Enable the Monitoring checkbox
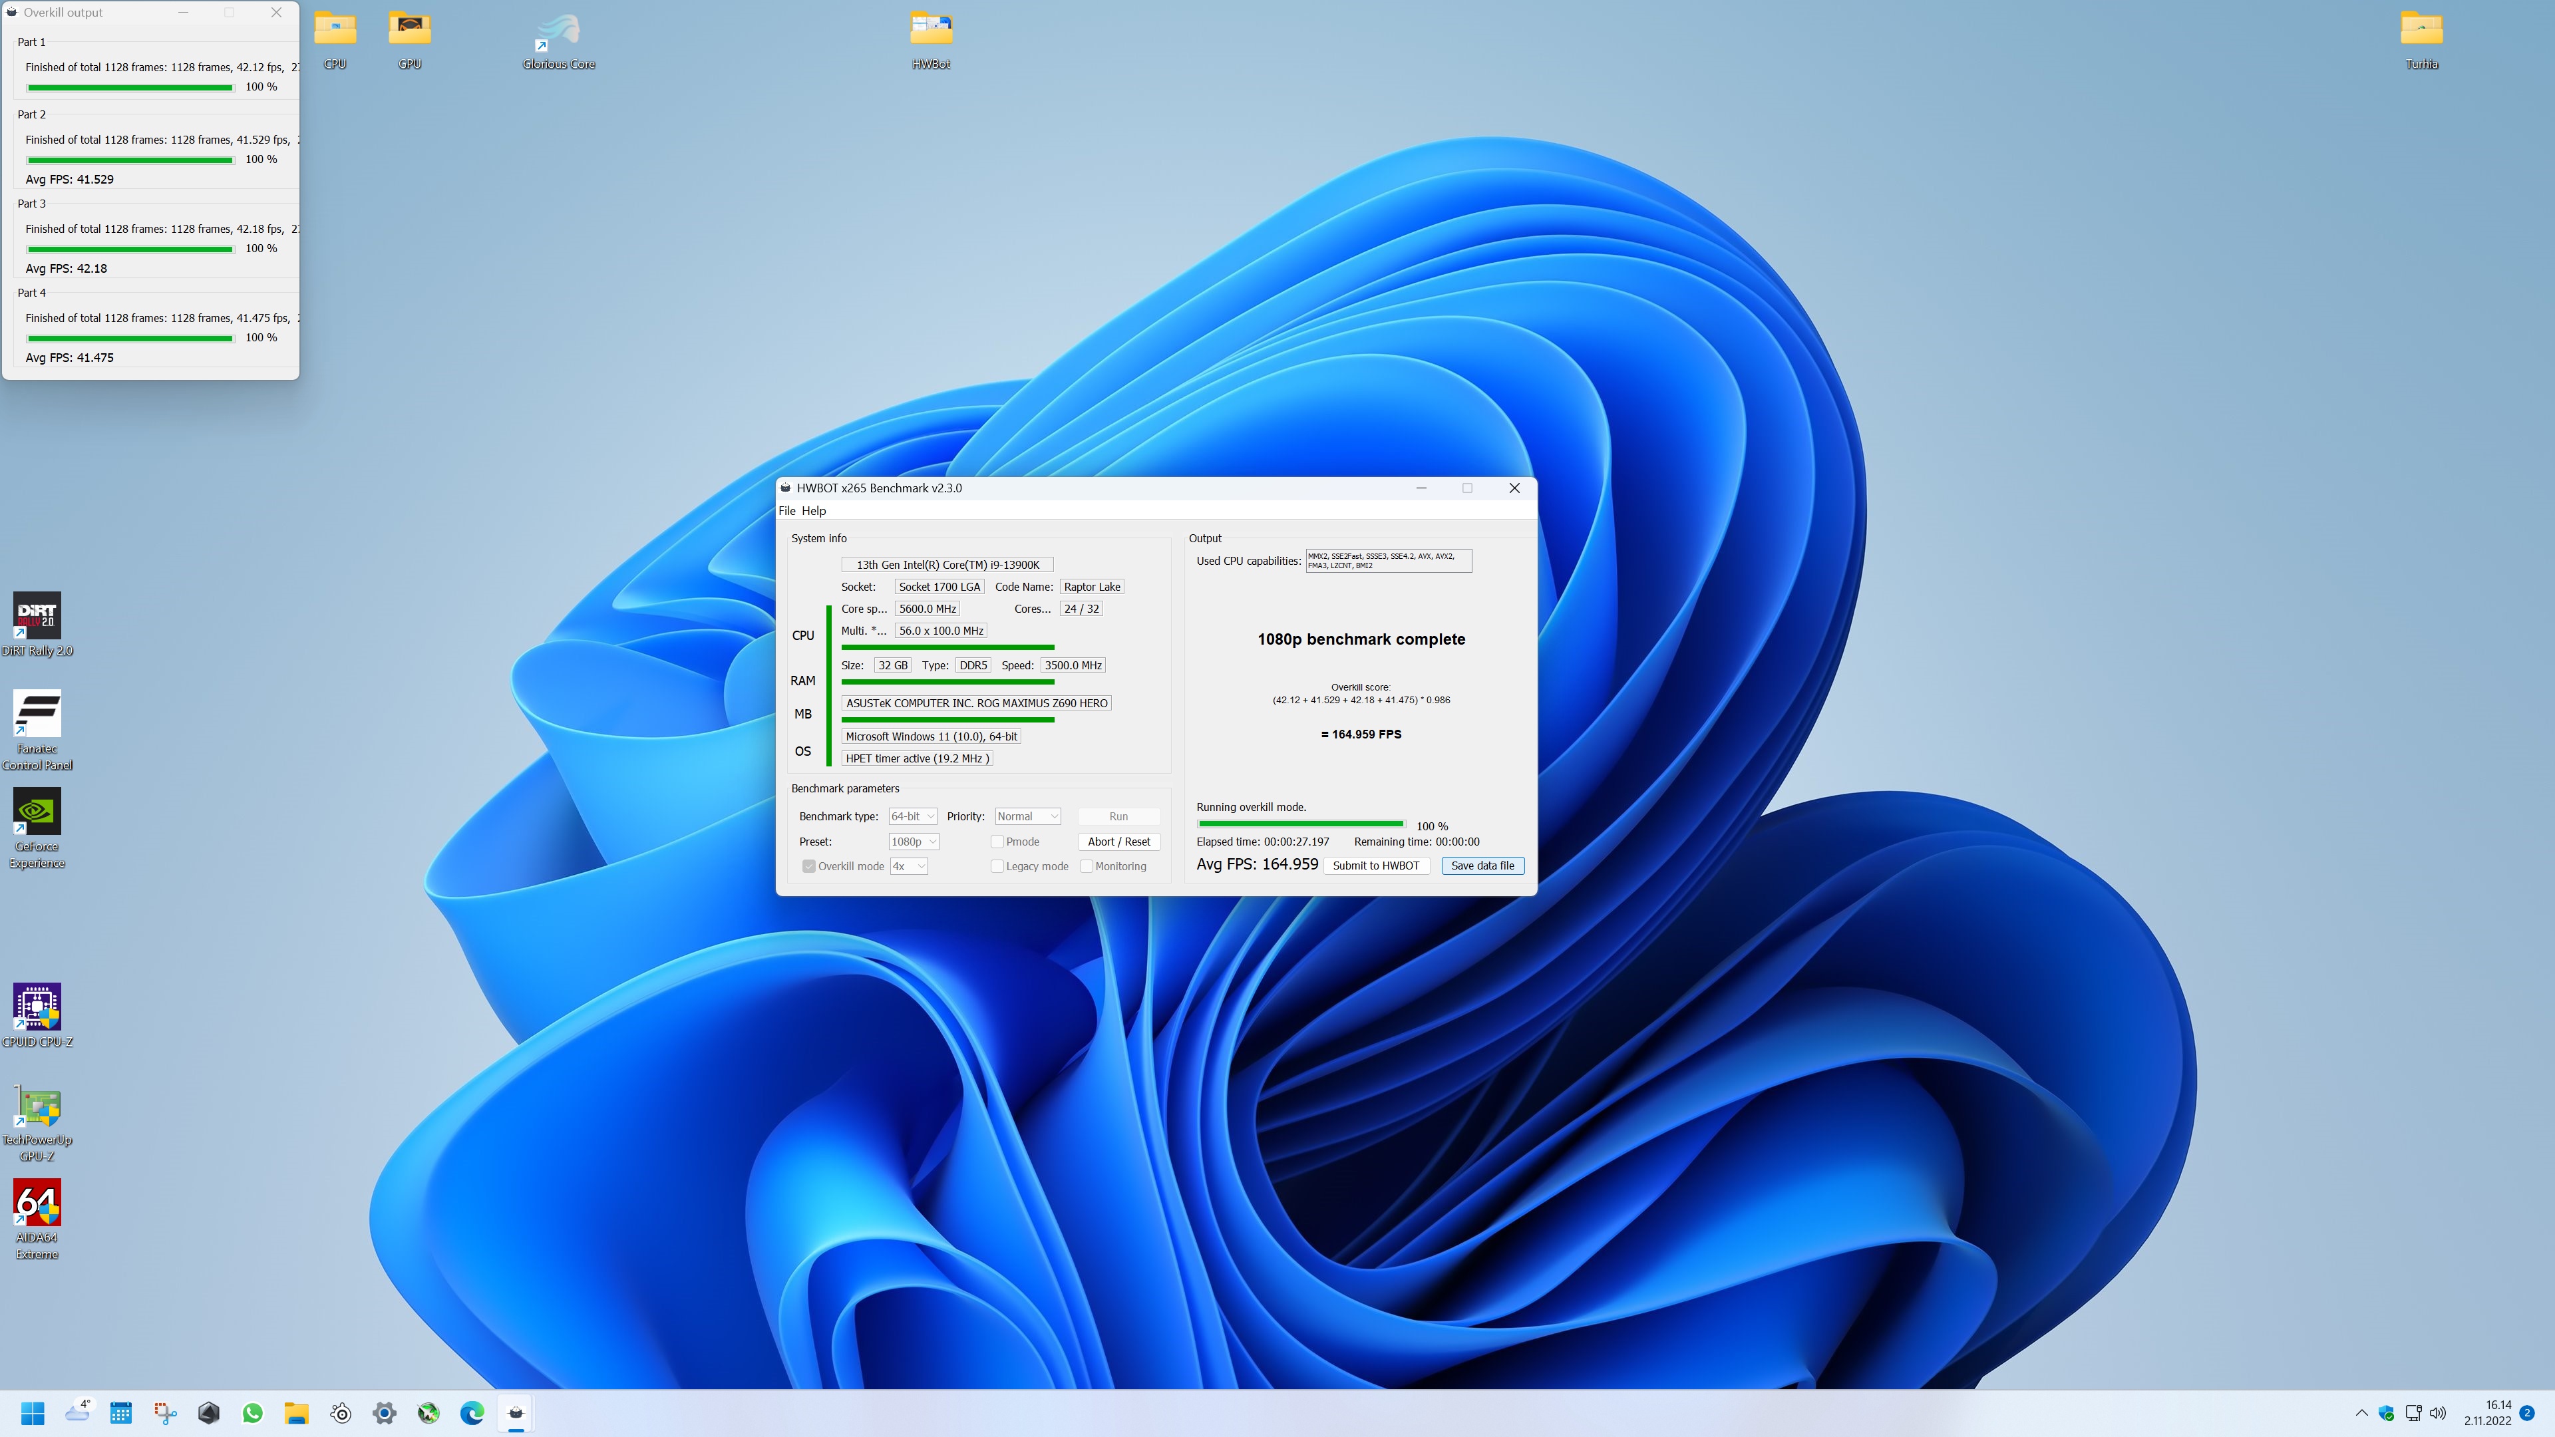2555x1437 pixels. pyautogui.click(x=1086, y=867)
